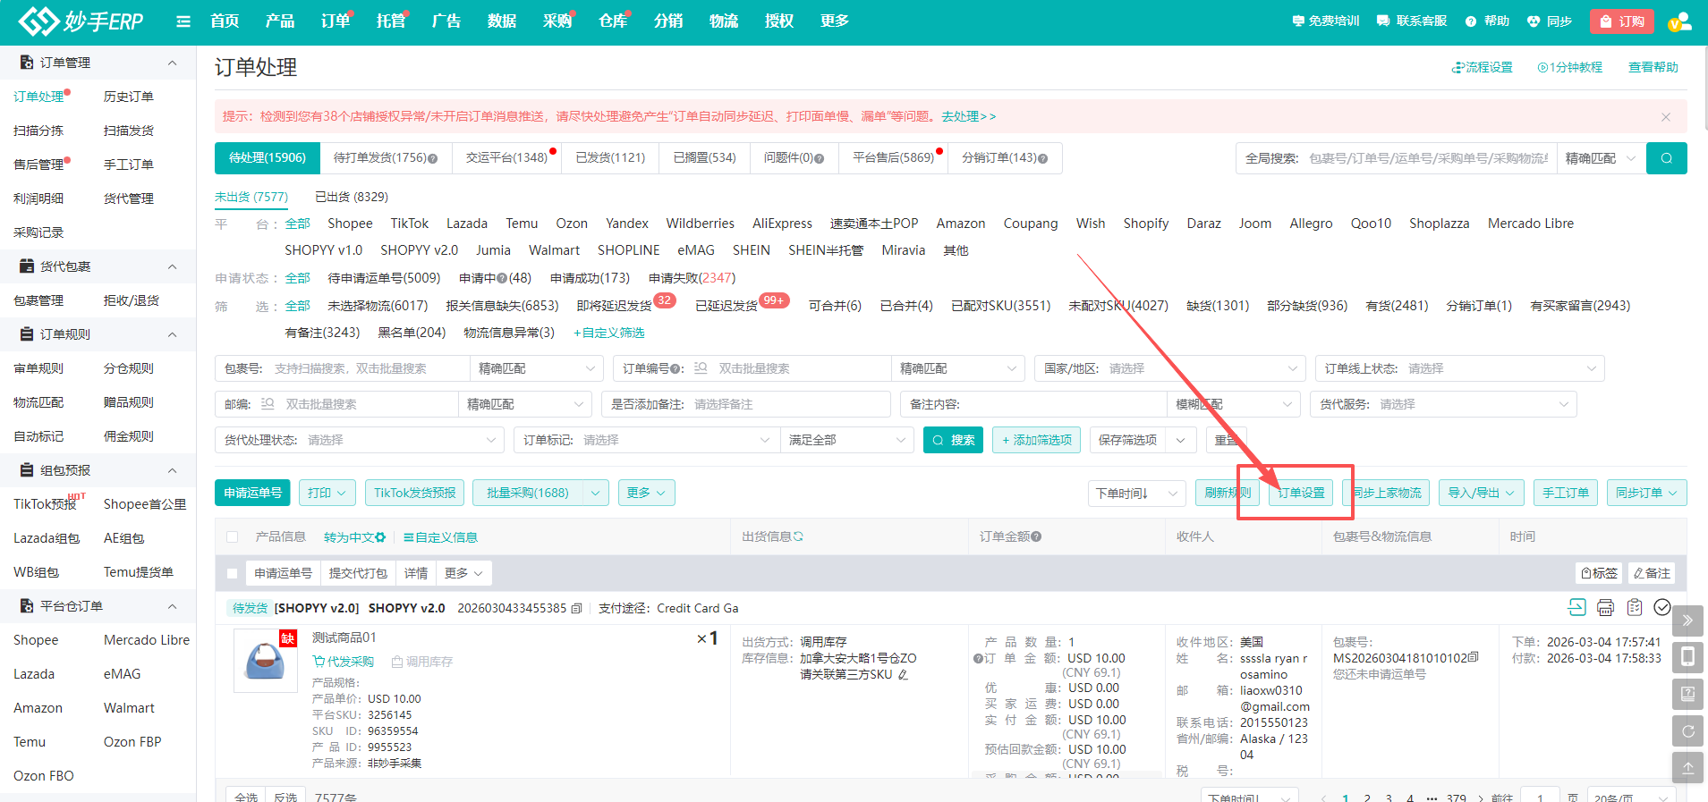1708x802 pixels.
Task: Open the 货代处理状态 dropdown
Action: [360, 440]
